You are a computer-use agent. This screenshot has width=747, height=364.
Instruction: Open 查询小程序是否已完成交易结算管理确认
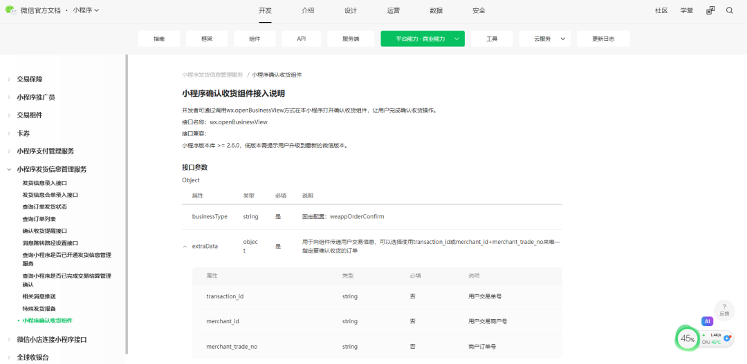click(x=66, y=280)
